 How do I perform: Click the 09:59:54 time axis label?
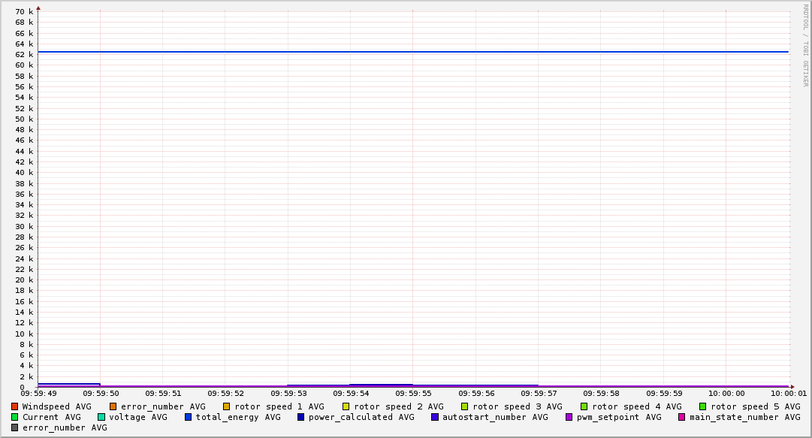(351, 393)
